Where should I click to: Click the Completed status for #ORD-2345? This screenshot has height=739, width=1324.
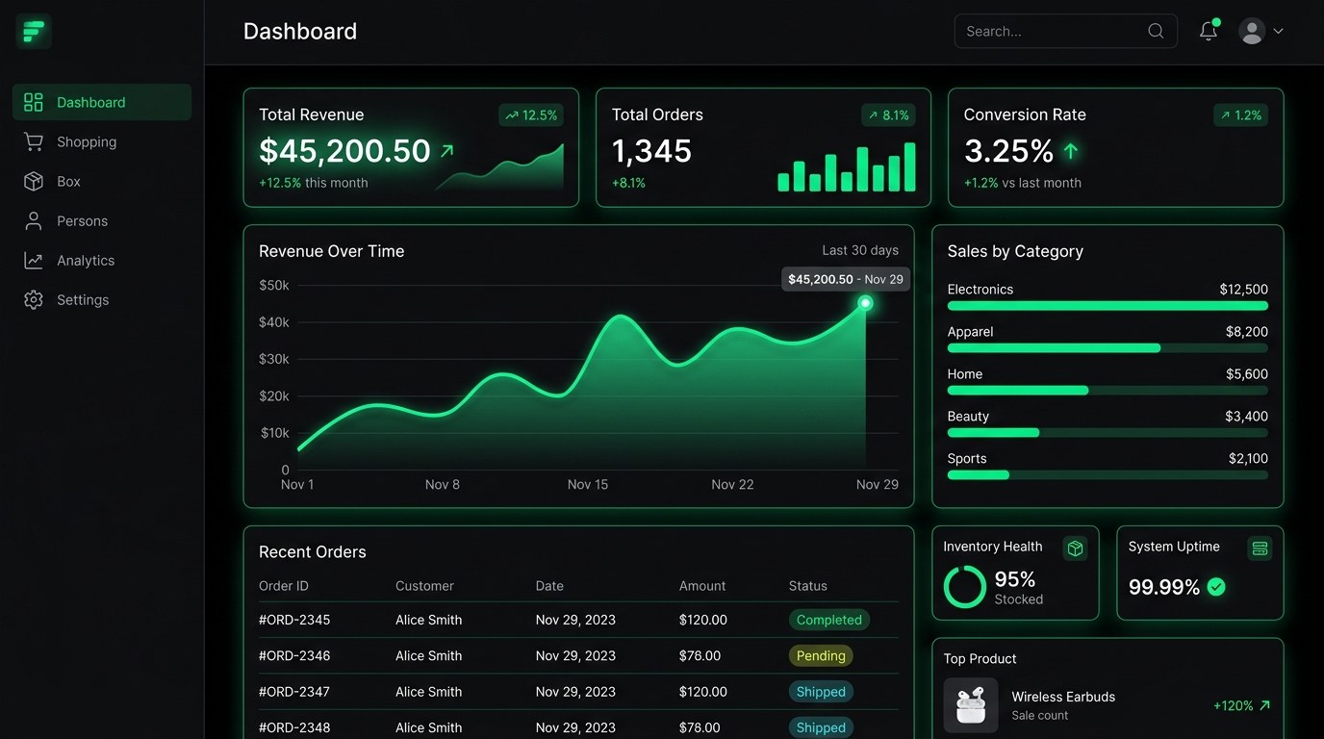(x=829, y=620)
